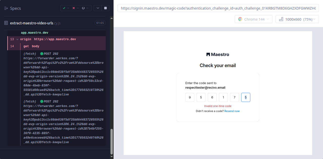
Task: Click the command log vertical scrollbar
Action: click(x=112, y=142)
